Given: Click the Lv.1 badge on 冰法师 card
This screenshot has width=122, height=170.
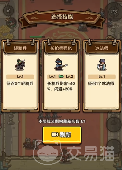Looking at the screenshot, I should click(102, 77).
